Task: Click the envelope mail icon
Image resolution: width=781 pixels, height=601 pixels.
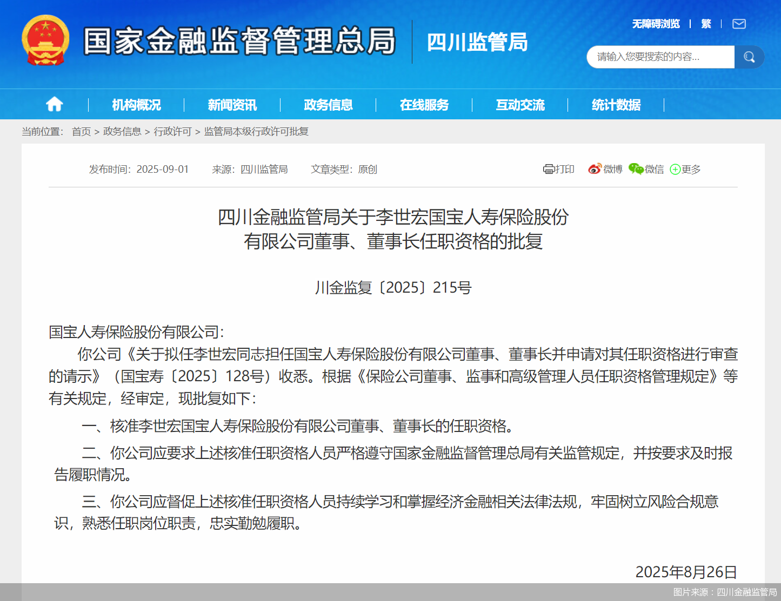Action: [739, 24]
